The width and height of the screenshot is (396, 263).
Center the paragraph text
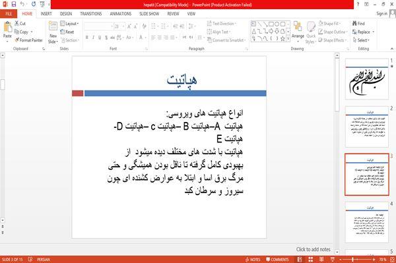click(x=159, y=38)
